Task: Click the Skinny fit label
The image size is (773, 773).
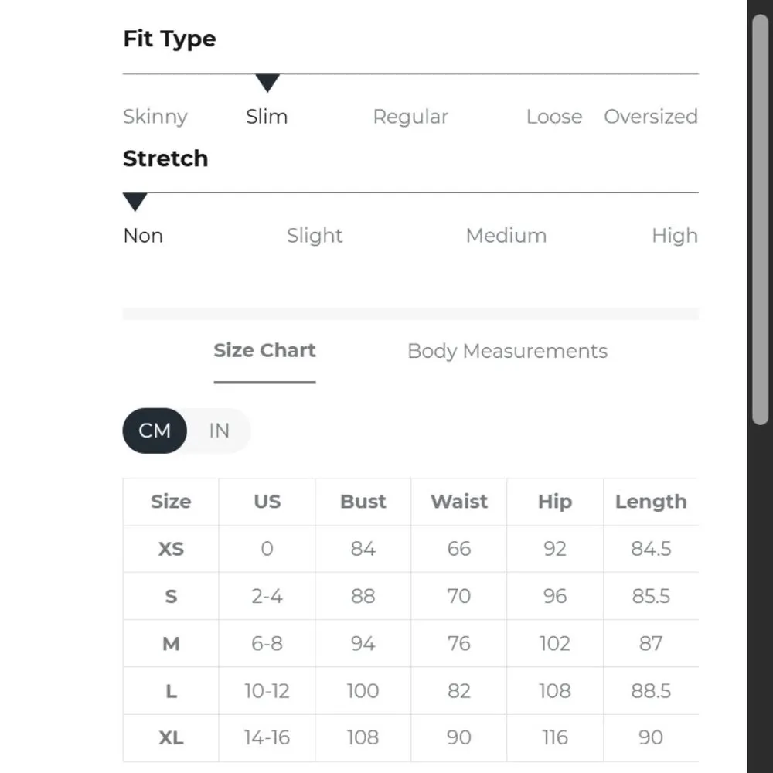Action: pos(155,117)
